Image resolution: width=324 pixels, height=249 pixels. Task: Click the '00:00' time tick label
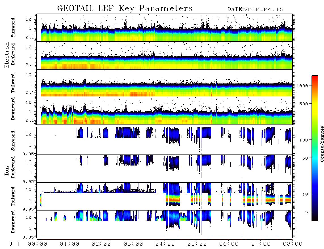37,244
